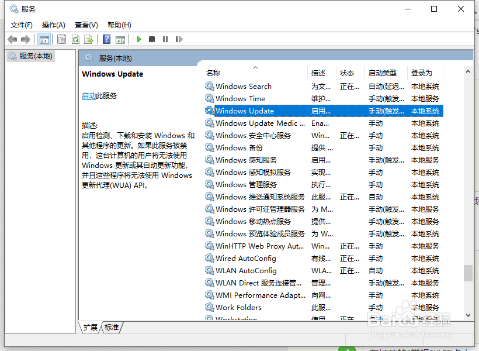The width and height of the screenshot is (479, 351).
Task: Select the Windows 感知模拟服务 row
Action: click(x=324, y=173)
